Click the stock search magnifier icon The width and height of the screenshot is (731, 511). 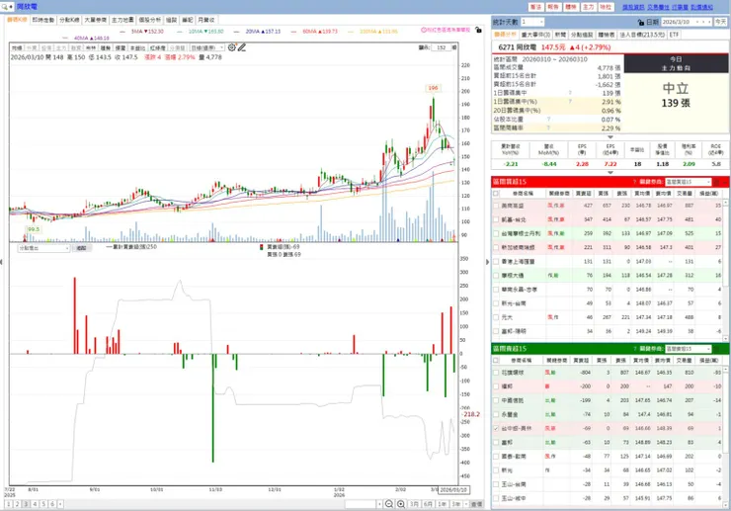[x=5, y=7]
